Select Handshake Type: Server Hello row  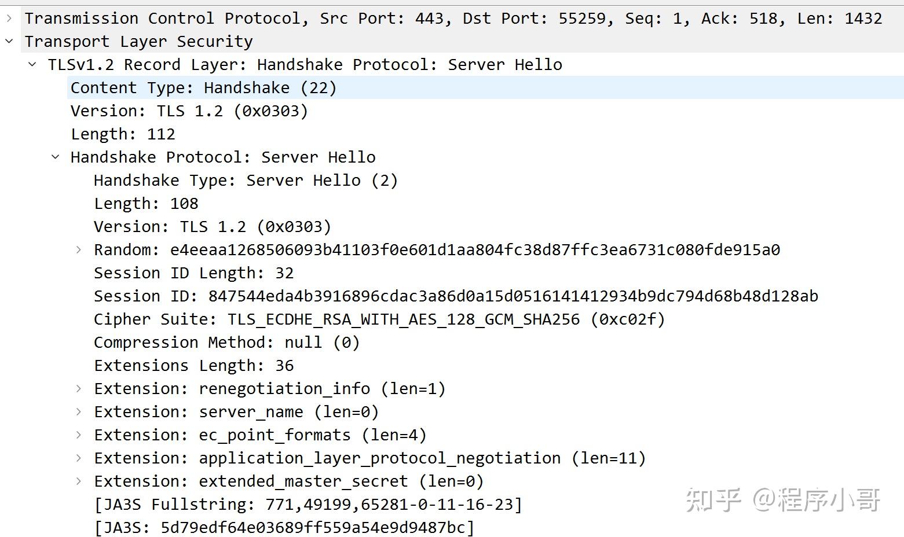coord(246,181)
